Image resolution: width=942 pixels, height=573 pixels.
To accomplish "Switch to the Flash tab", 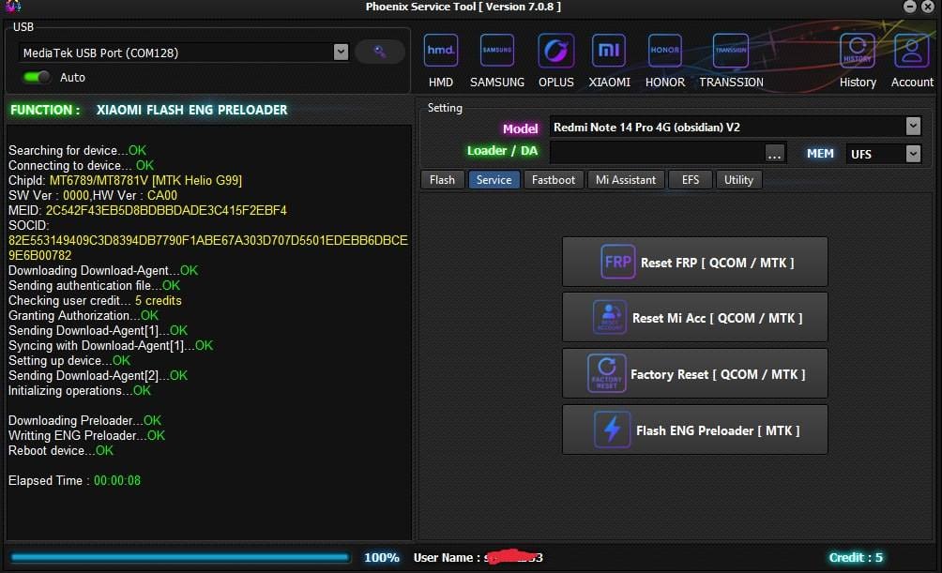I will (442, 179).
